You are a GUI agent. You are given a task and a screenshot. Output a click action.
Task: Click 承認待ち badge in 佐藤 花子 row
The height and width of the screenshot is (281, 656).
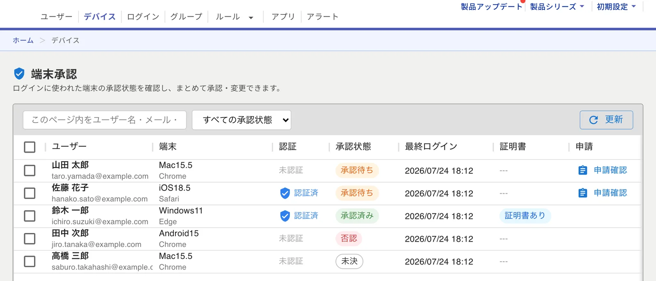[357, 193]
